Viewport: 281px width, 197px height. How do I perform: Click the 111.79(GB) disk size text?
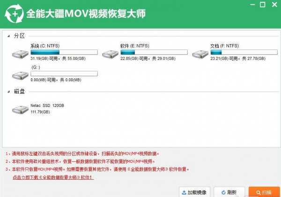[x=40, y=112]
